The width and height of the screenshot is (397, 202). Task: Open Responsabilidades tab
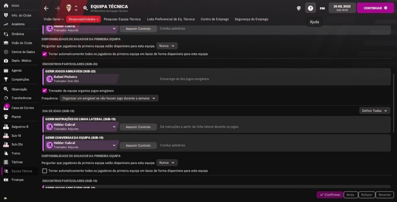click(x=83, y=19)
